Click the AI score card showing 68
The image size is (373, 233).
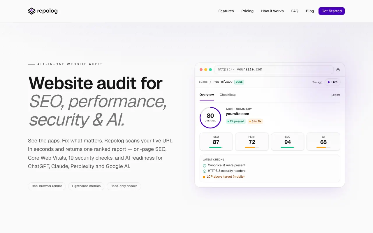(x=323, y=142)
